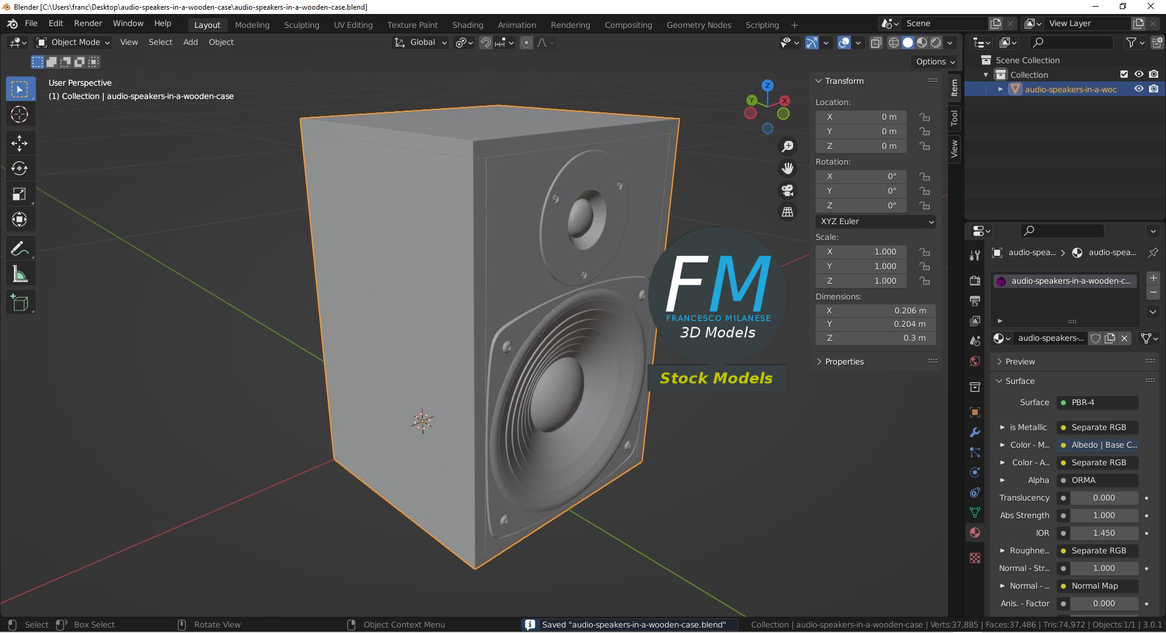Open the Global transform orientation dropdown
The image size is (1166, 633).
tap(421, 43)
